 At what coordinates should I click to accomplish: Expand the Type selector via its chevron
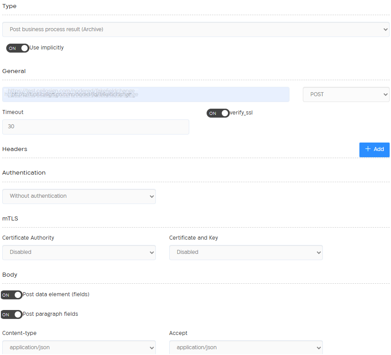pos(386,29)
